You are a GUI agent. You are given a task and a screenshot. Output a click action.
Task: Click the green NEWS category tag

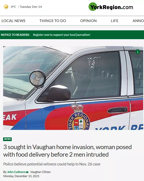(x=7, y=139)
